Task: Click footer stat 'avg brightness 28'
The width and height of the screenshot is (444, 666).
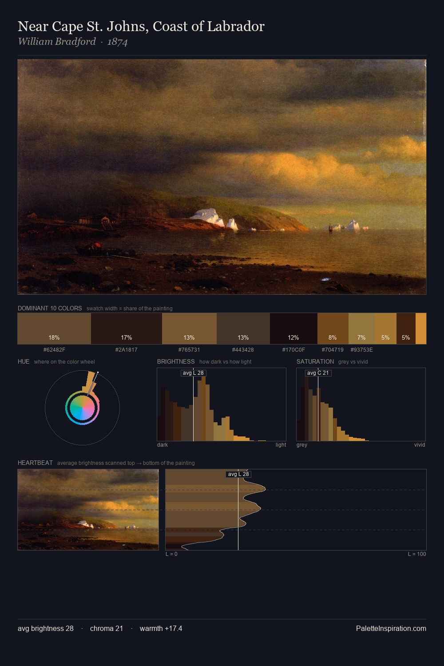Action: tap(46, 628)
